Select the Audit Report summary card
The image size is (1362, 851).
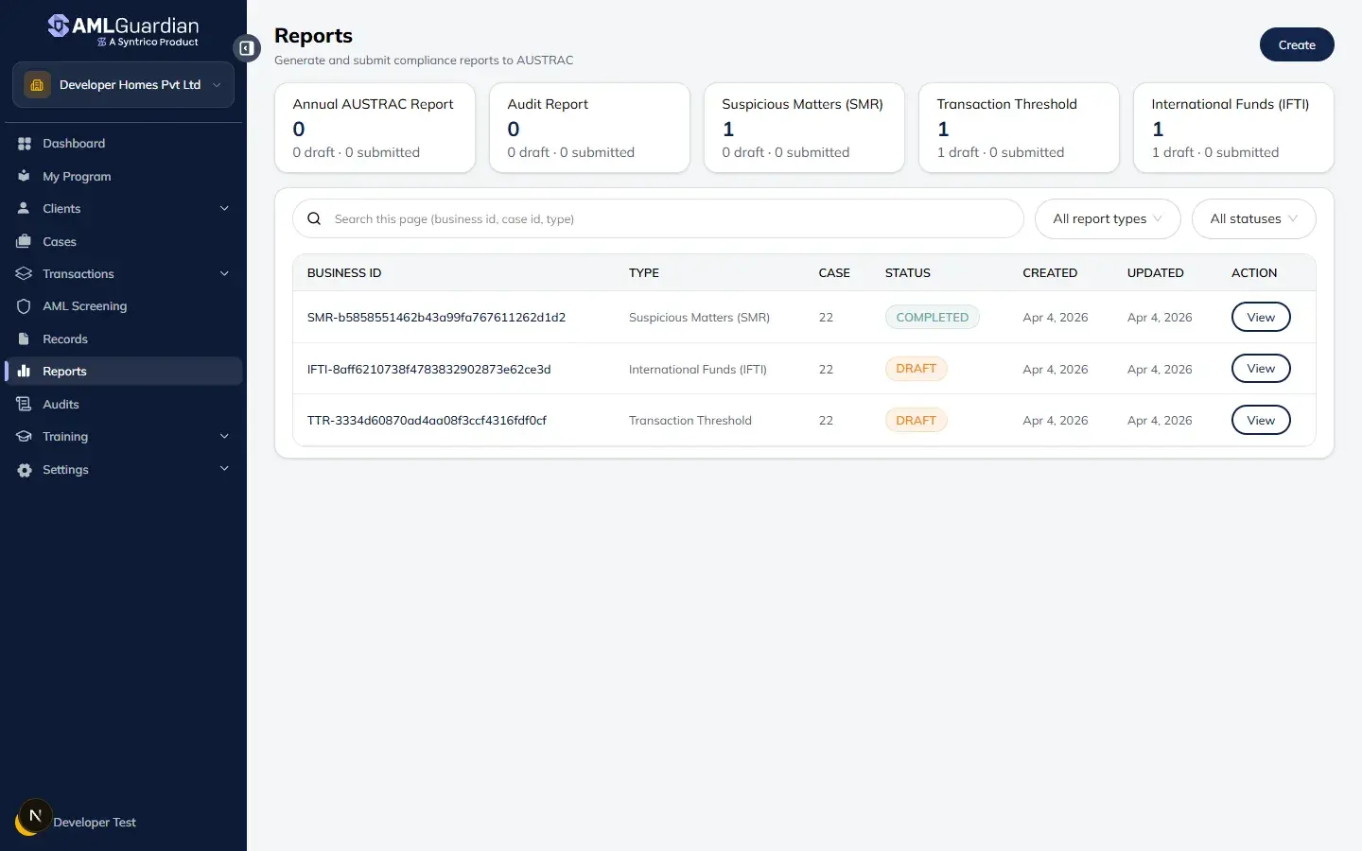[589, 128]
